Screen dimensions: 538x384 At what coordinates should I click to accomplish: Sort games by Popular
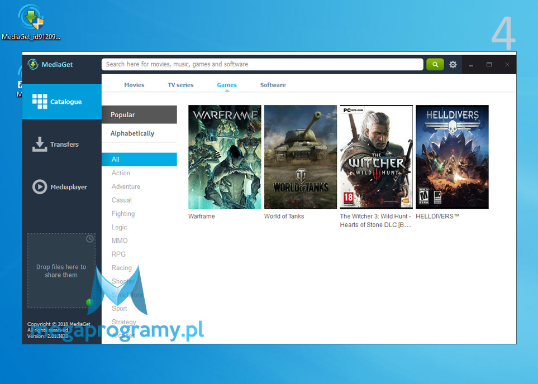139,114
